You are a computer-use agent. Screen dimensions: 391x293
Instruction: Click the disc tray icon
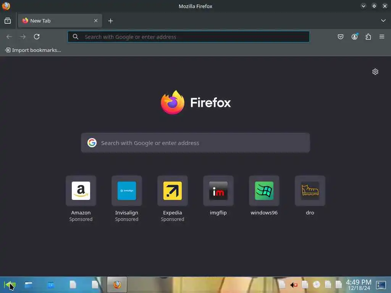317,285
